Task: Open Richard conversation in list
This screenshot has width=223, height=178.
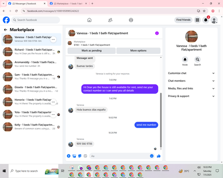Action: [x=31, y=52]
